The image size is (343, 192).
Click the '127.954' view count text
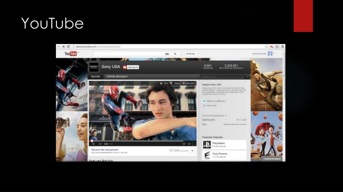174,150
